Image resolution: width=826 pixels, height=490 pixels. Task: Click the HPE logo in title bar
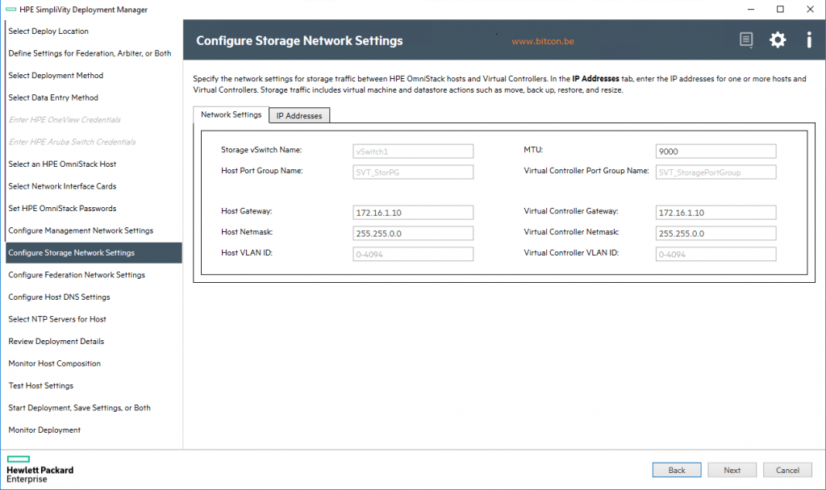click(x=11, y=9)
